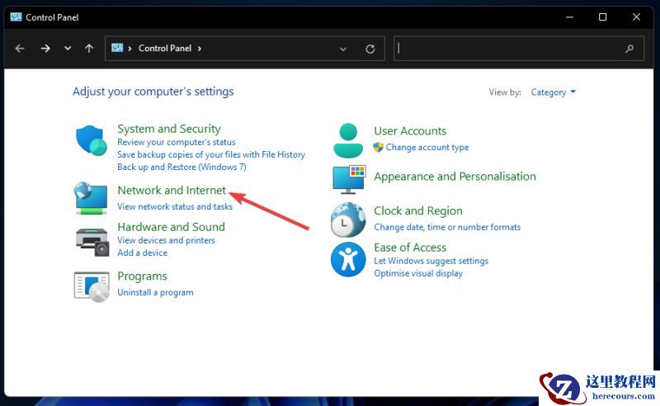
Task: Open Network and Internet category
Action: click(172, 191)
